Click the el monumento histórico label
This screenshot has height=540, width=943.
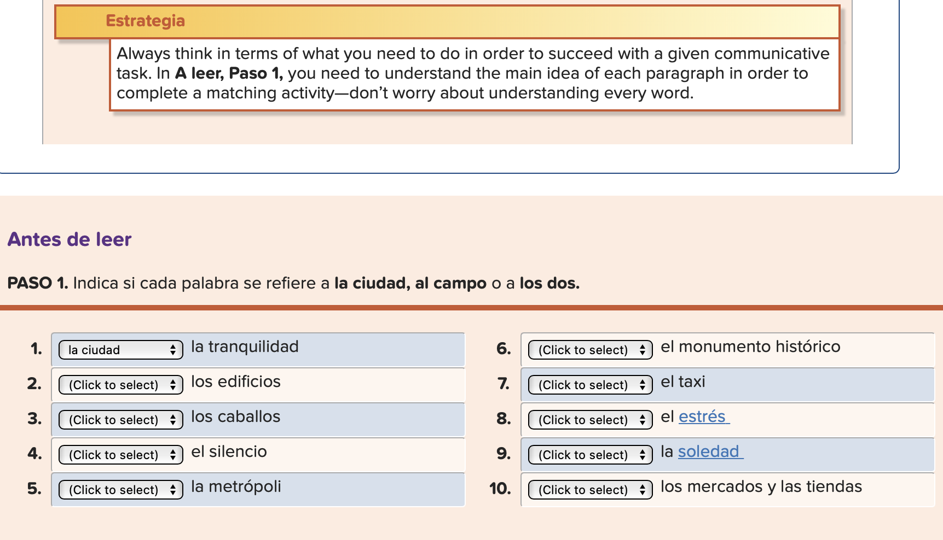click(x=750, y=347)
